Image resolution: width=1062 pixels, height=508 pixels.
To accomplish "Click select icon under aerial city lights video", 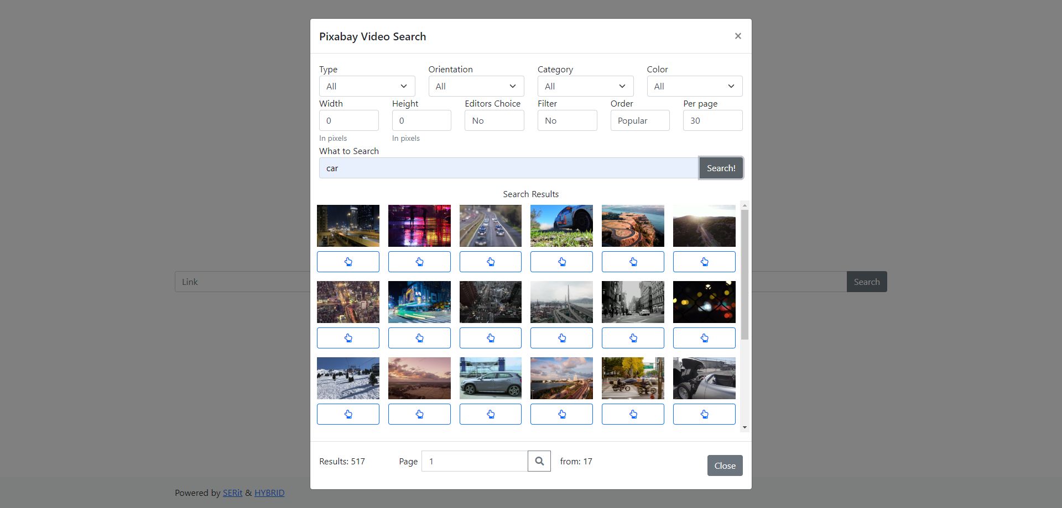I will pyautogui.click(x=348, y=338).
